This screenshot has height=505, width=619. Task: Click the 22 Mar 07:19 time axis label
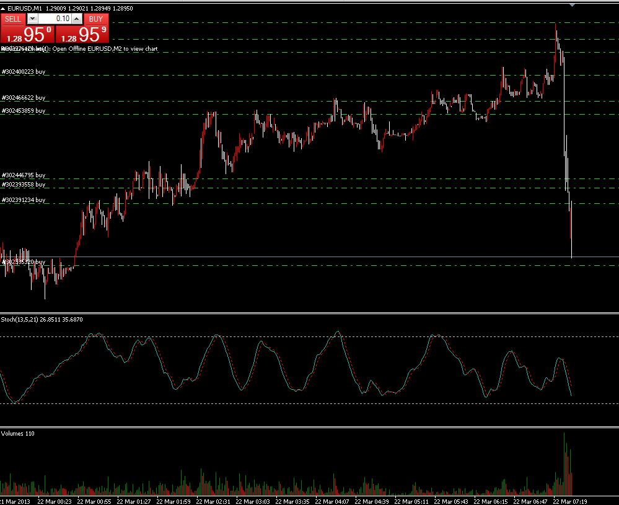coord(569,501)
